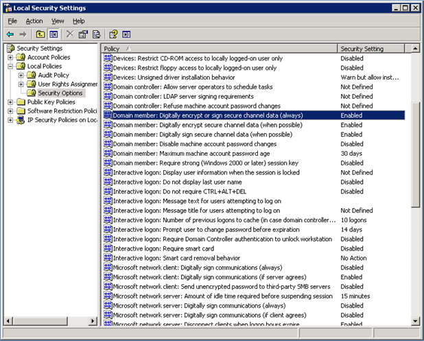Expand the Software Restriction Policies node

pos(10,111)
